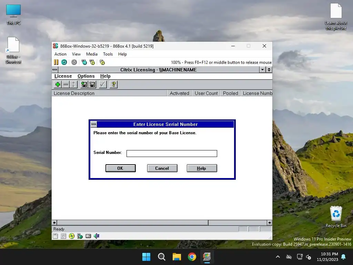
Task: Click Cancel in serial number dialog
Action: pyautogui.click(x=162, y=168)
